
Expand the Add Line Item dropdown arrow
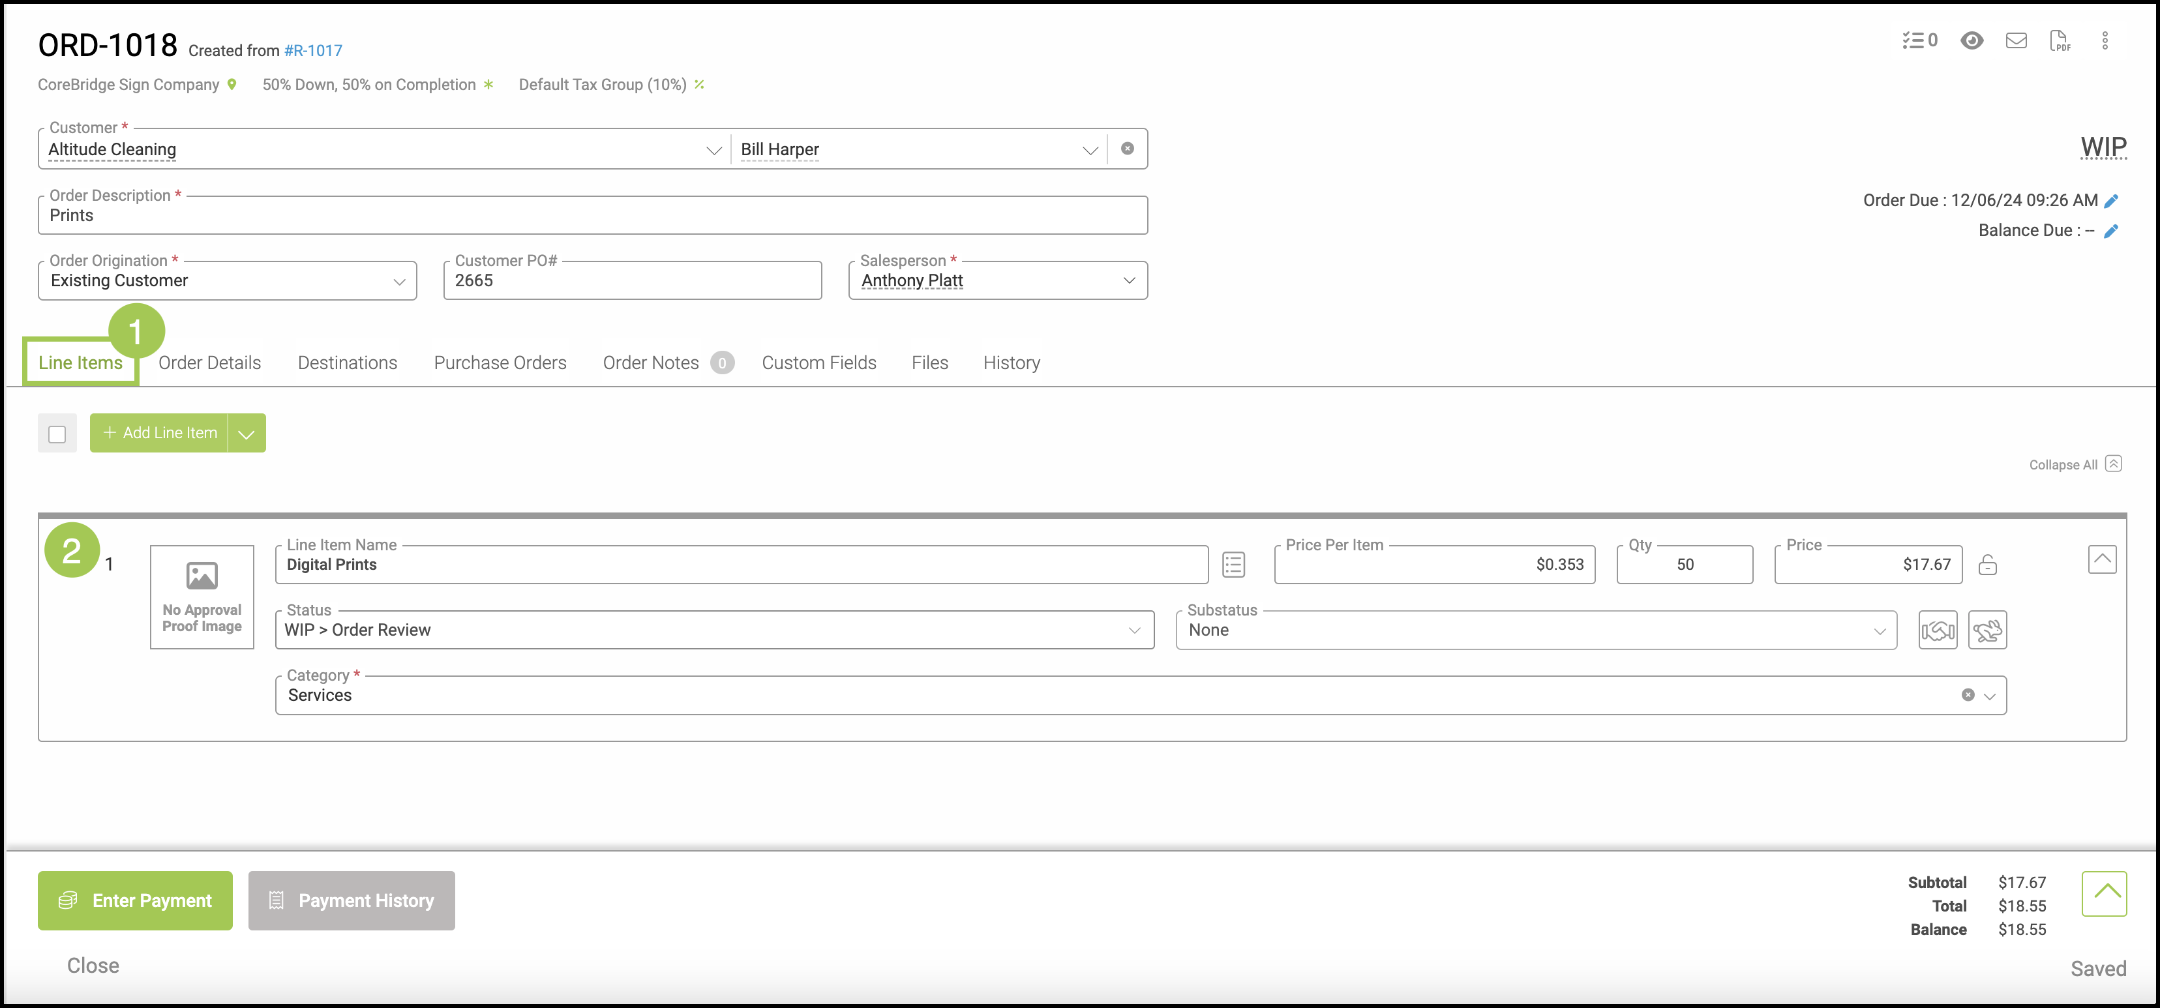247,434
